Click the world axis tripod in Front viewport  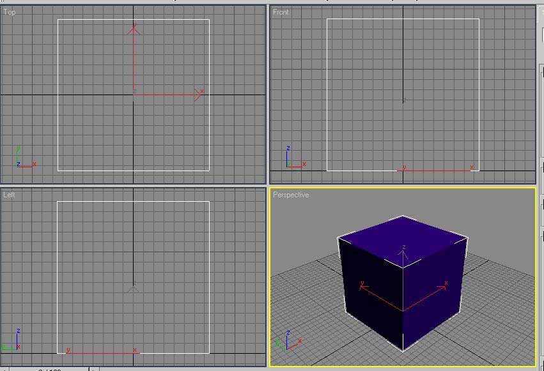[292, 159]
